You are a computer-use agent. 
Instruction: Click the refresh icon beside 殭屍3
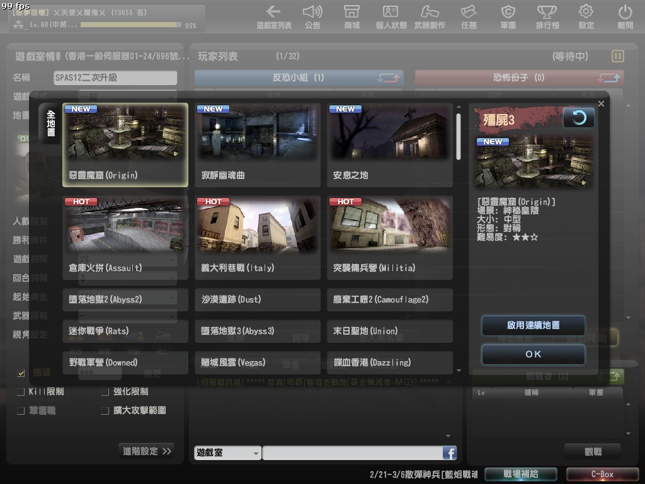[x=579, y=118]
